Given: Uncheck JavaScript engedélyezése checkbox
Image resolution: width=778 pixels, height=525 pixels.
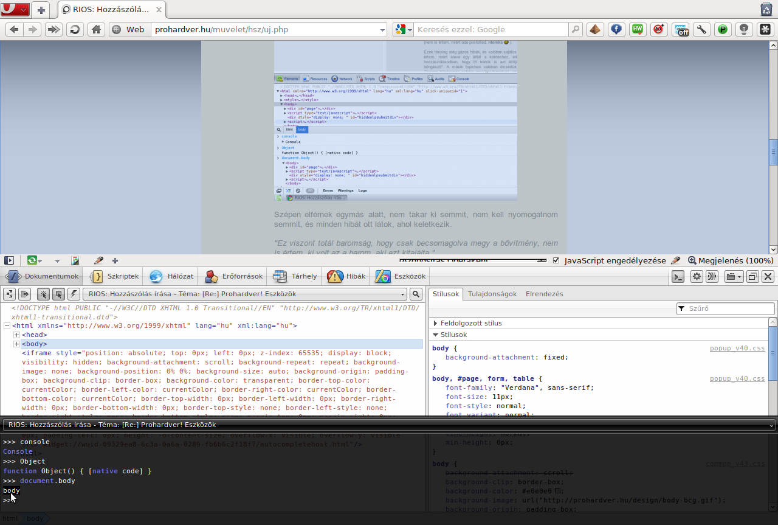Looking at the screenshot, I should point(556,260).
